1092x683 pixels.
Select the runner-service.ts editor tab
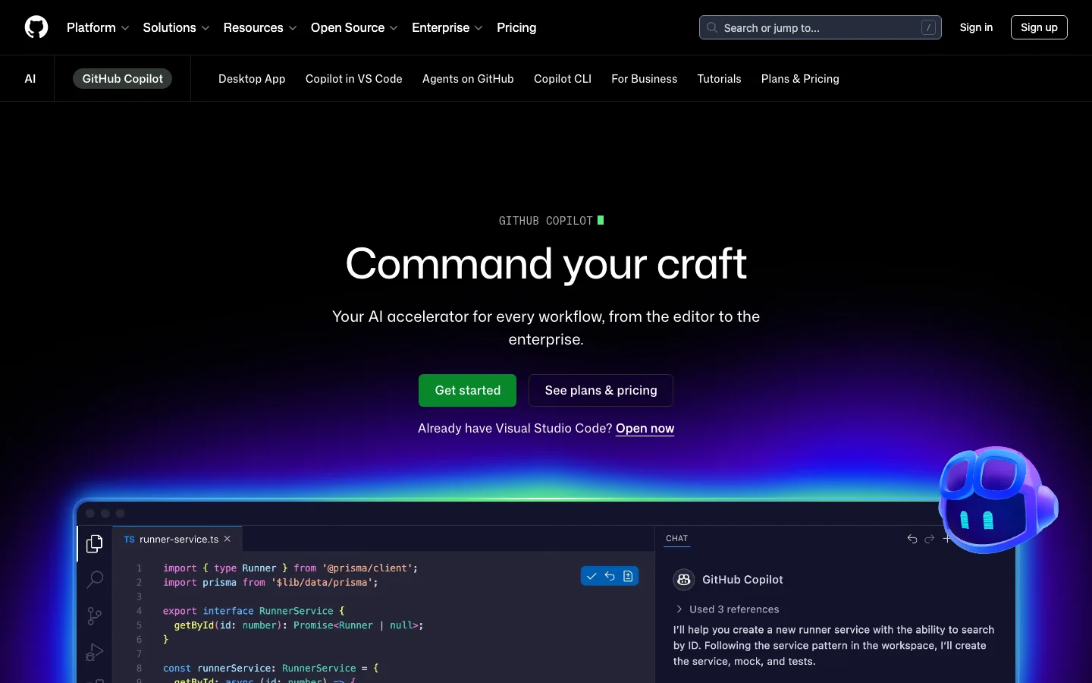tap(178, 539)
